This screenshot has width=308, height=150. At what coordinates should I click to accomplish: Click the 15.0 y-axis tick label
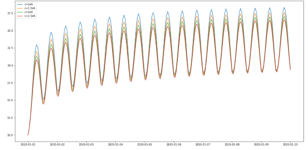coord(11,100)
